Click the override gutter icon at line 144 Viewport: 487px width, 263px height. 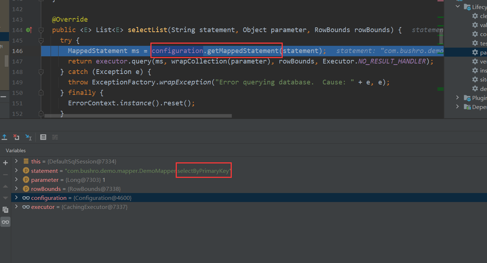coord(29,30)
